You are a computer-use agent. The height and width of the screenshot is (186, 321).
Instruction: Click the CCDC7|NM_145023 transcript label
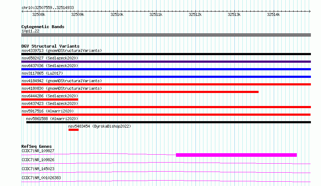coord(38,169)
